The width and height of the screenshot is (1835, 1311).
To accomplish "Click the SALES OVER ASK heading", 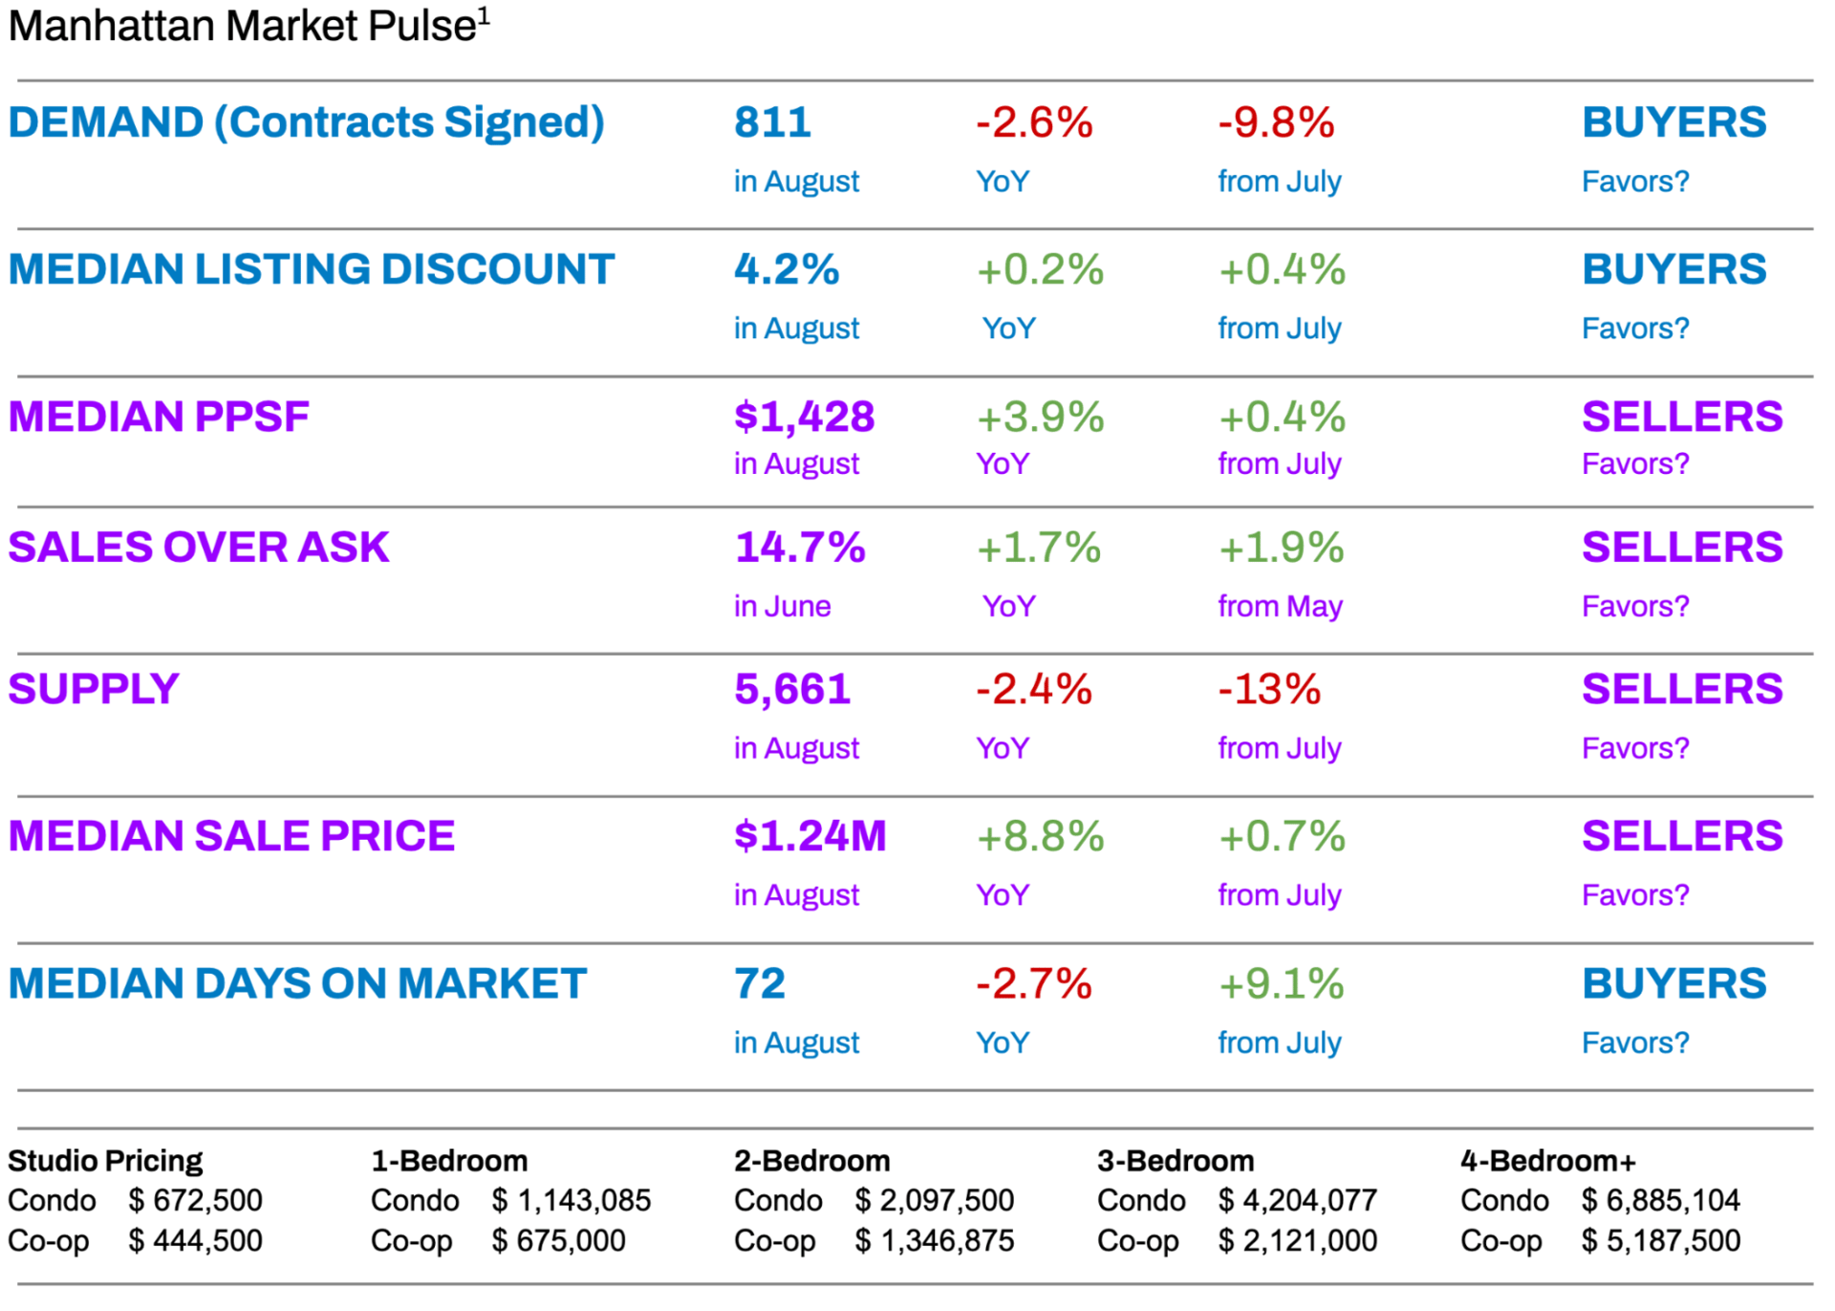I will [199, 548].
